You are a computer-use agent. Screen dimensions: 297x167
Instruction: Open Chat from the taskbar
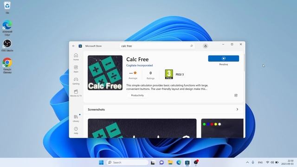coord(161,162)
